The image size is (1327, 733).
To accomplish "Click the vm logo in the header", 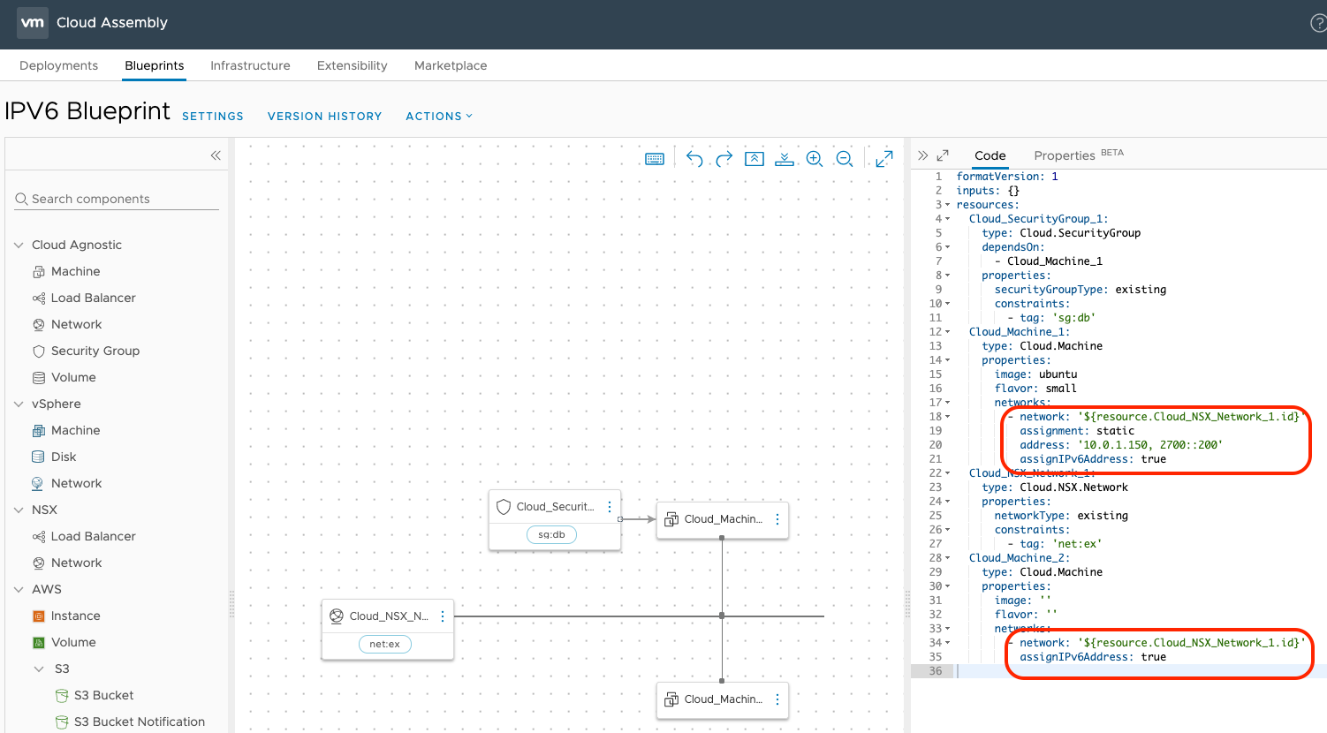I will (33, 23).
